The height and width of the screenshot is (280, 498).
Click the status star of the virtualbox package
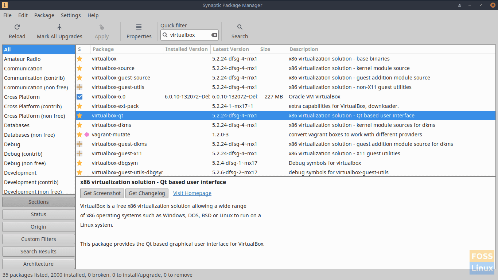pos(79,59)
